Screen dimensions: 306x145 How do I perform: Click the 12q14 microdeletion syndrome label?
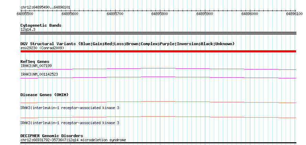pyautogui.click(x=73, y=140)
